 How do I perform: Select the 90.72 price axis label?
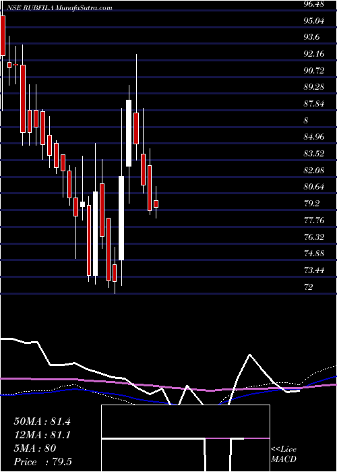(315, 70)
